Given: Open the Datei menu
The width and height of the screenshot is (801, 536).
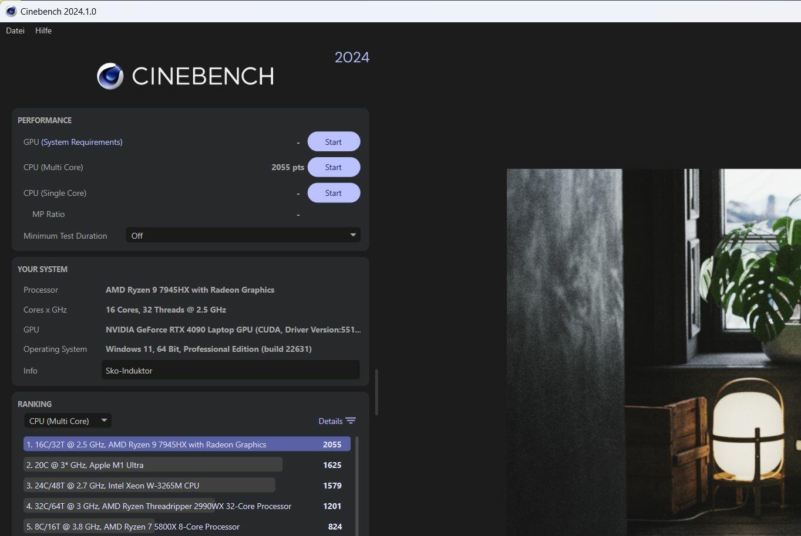Looking at the screenshot, I should [15, 30].
